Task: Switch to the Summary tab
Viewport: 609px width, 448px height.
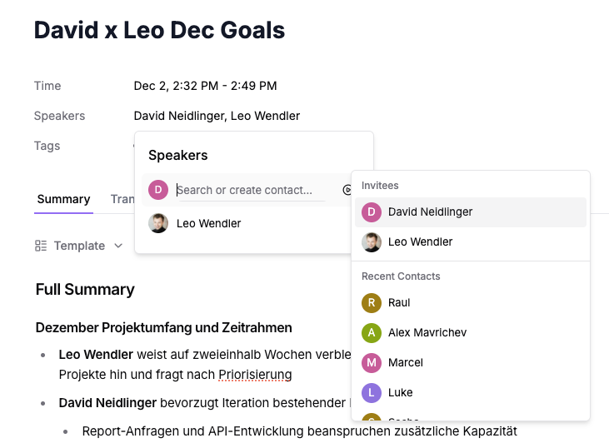Action: pos(63,199)
